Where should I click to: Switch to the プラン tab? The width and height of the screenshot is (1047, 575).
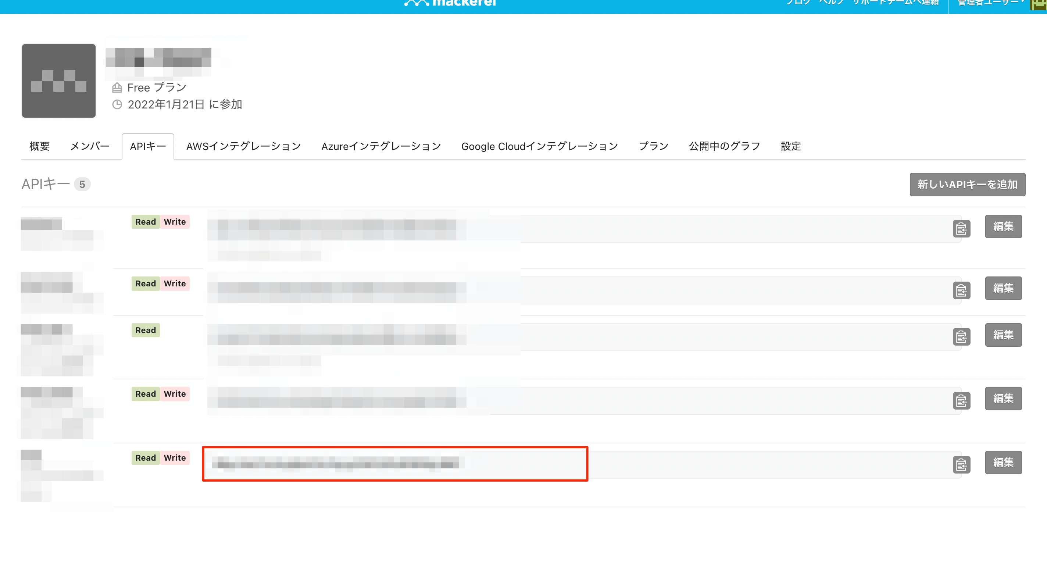(x=653, y=146)
